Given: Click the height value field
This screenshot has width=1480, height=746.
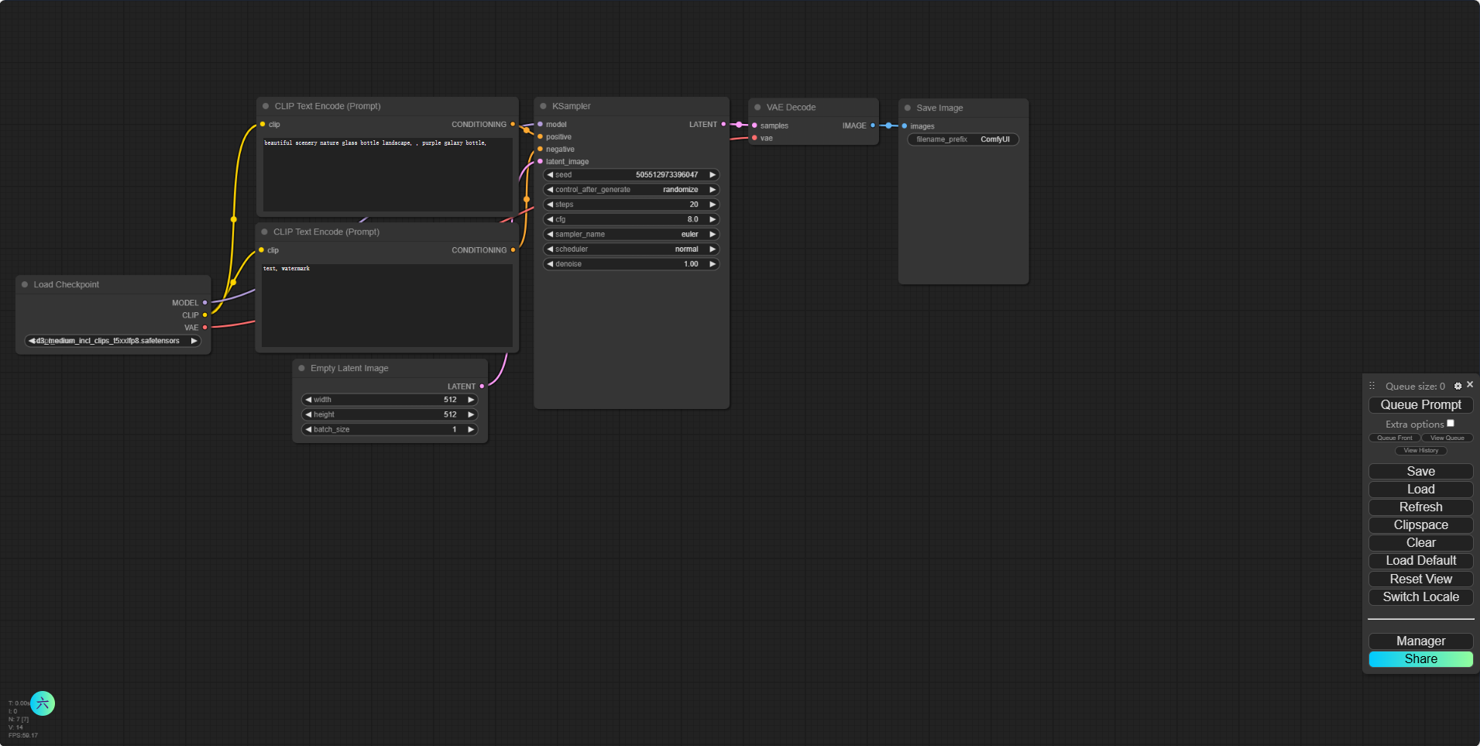Looking at the screenshot, I should pos(390,414).
